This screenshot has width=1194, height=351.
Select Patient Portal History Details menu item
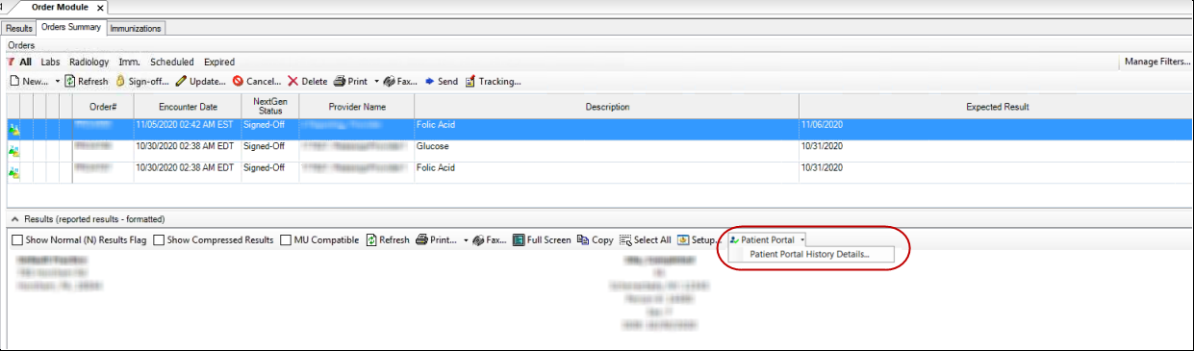(x=809, y=255)
